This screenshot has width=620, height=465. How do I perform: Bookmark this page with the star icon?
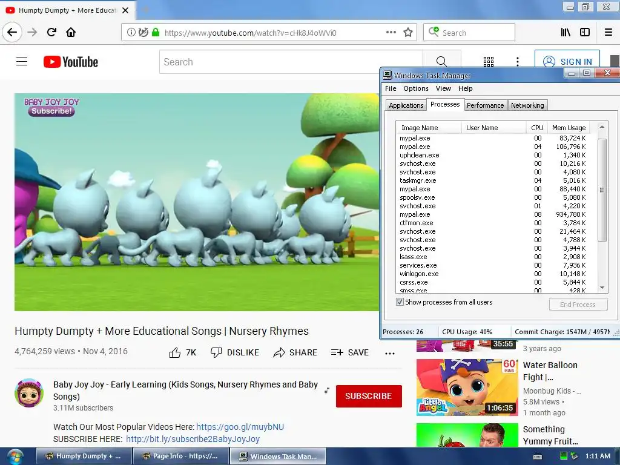[x=407, y=33]
